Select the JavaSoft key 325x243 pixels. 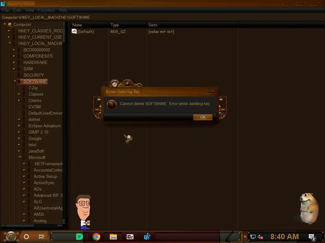36,151
